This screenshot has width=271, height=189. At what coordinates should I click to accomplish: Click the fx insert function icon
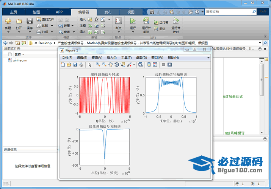pyautogui.click(x=96, y=20)
